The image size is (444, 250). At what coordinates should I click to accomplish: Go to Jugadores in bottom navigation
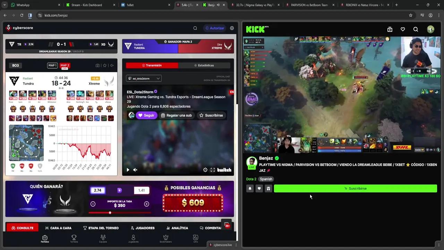133,239
